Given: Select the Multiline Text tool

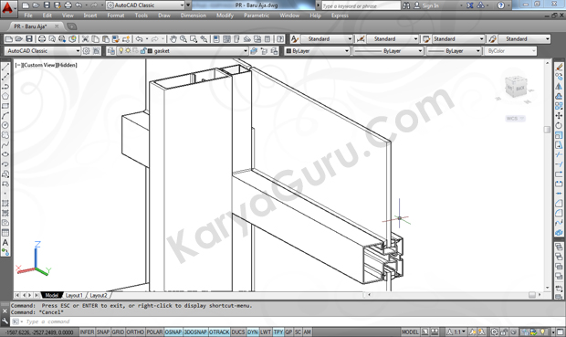Looking at the screenshot, I should click(5, 242).
